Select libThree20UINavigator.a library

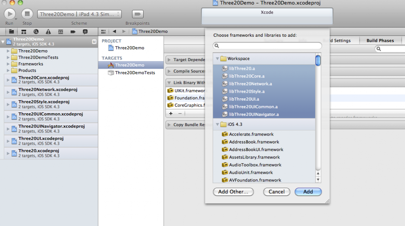(264, 114)
